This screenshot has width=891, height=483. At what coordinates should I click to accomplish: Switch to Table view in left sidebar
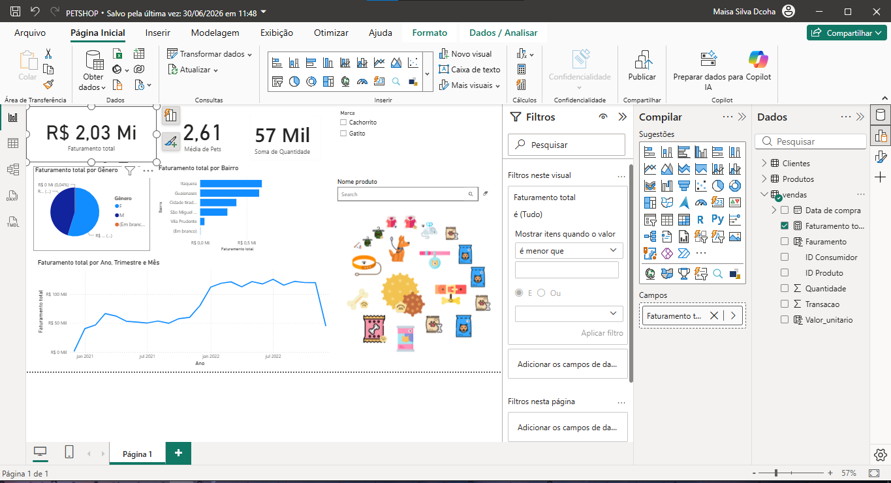12,143
